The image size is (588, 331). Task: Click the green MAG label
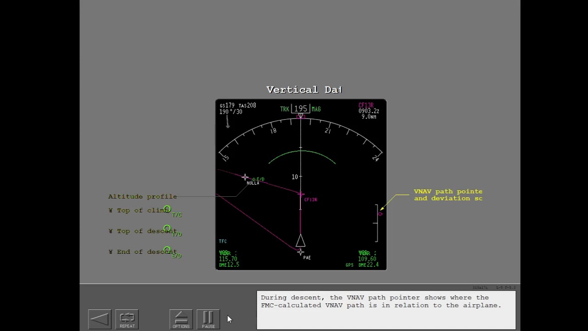tap(316, 109)
